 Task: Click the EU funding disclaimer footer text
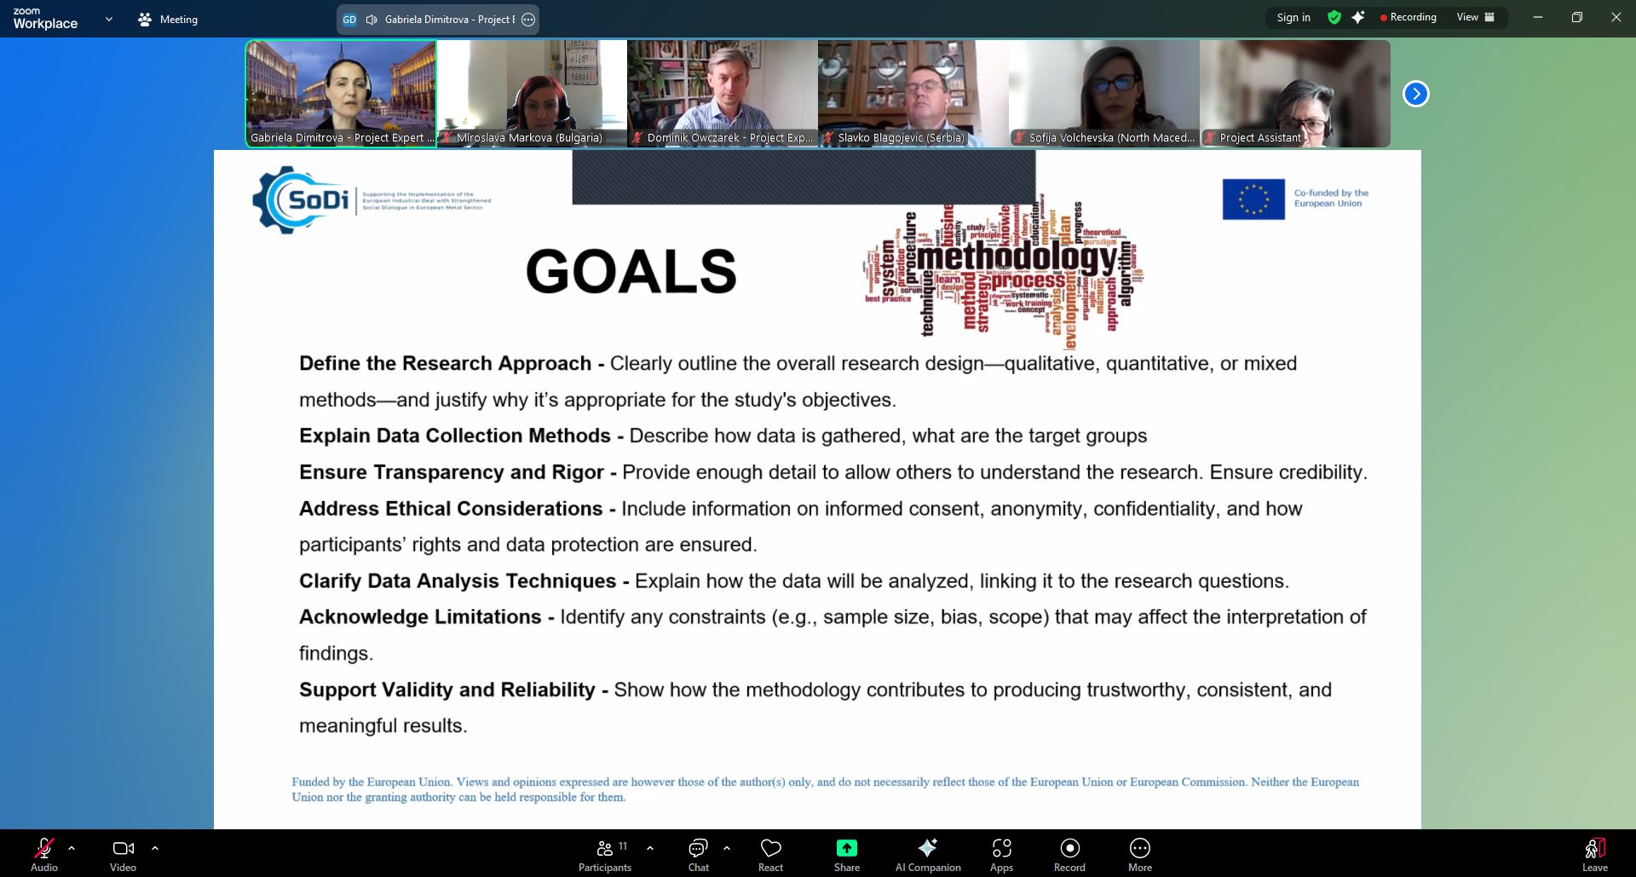click(825, 789)
